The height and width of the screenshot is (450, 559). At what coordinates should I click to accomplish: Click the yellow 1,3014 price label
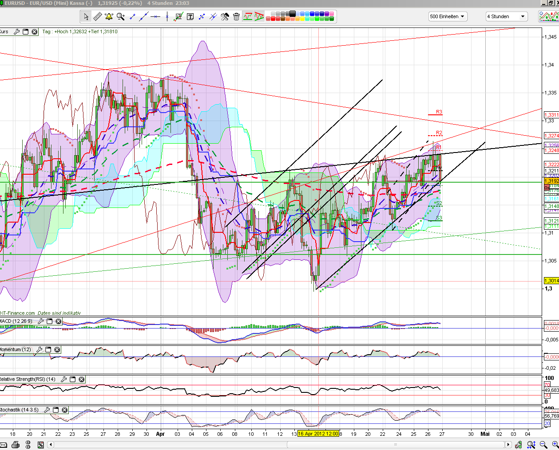pos(551,281)
